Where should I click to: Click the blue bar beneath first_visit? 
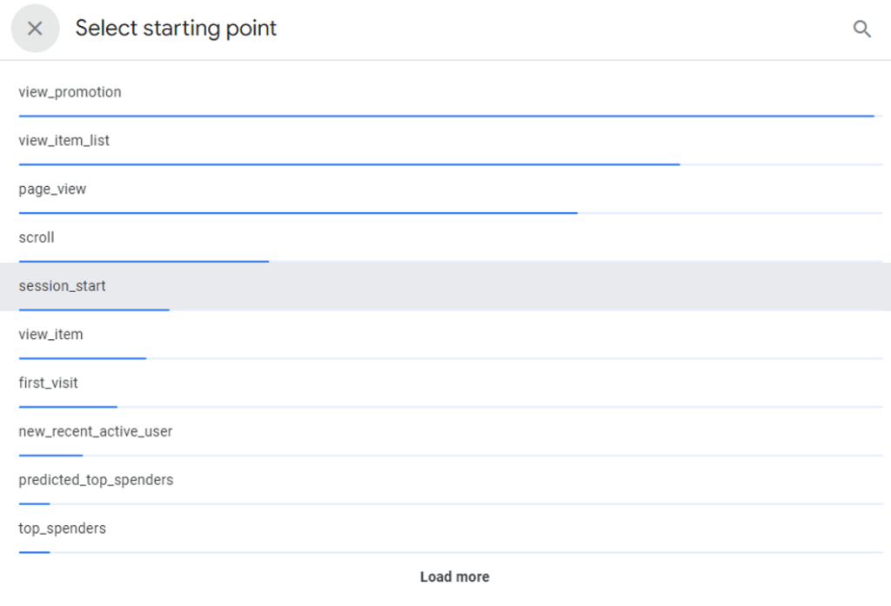pyautogui.click(x=68, y=406)
